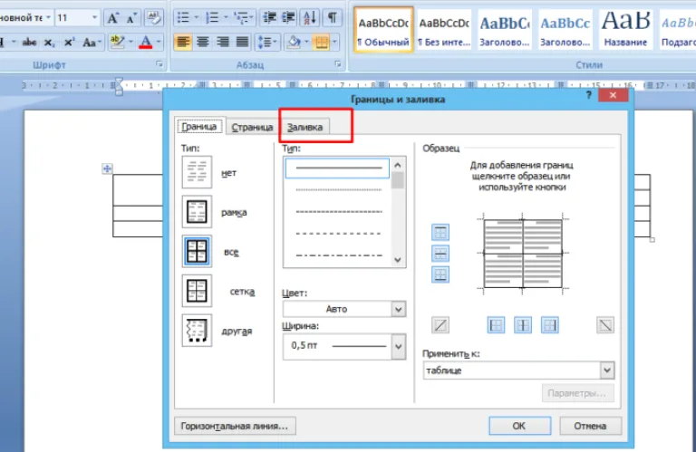This screenshot has width=696, height=452.
Task: Click the Grow Font icon
Action: click(x=112, y=18)
